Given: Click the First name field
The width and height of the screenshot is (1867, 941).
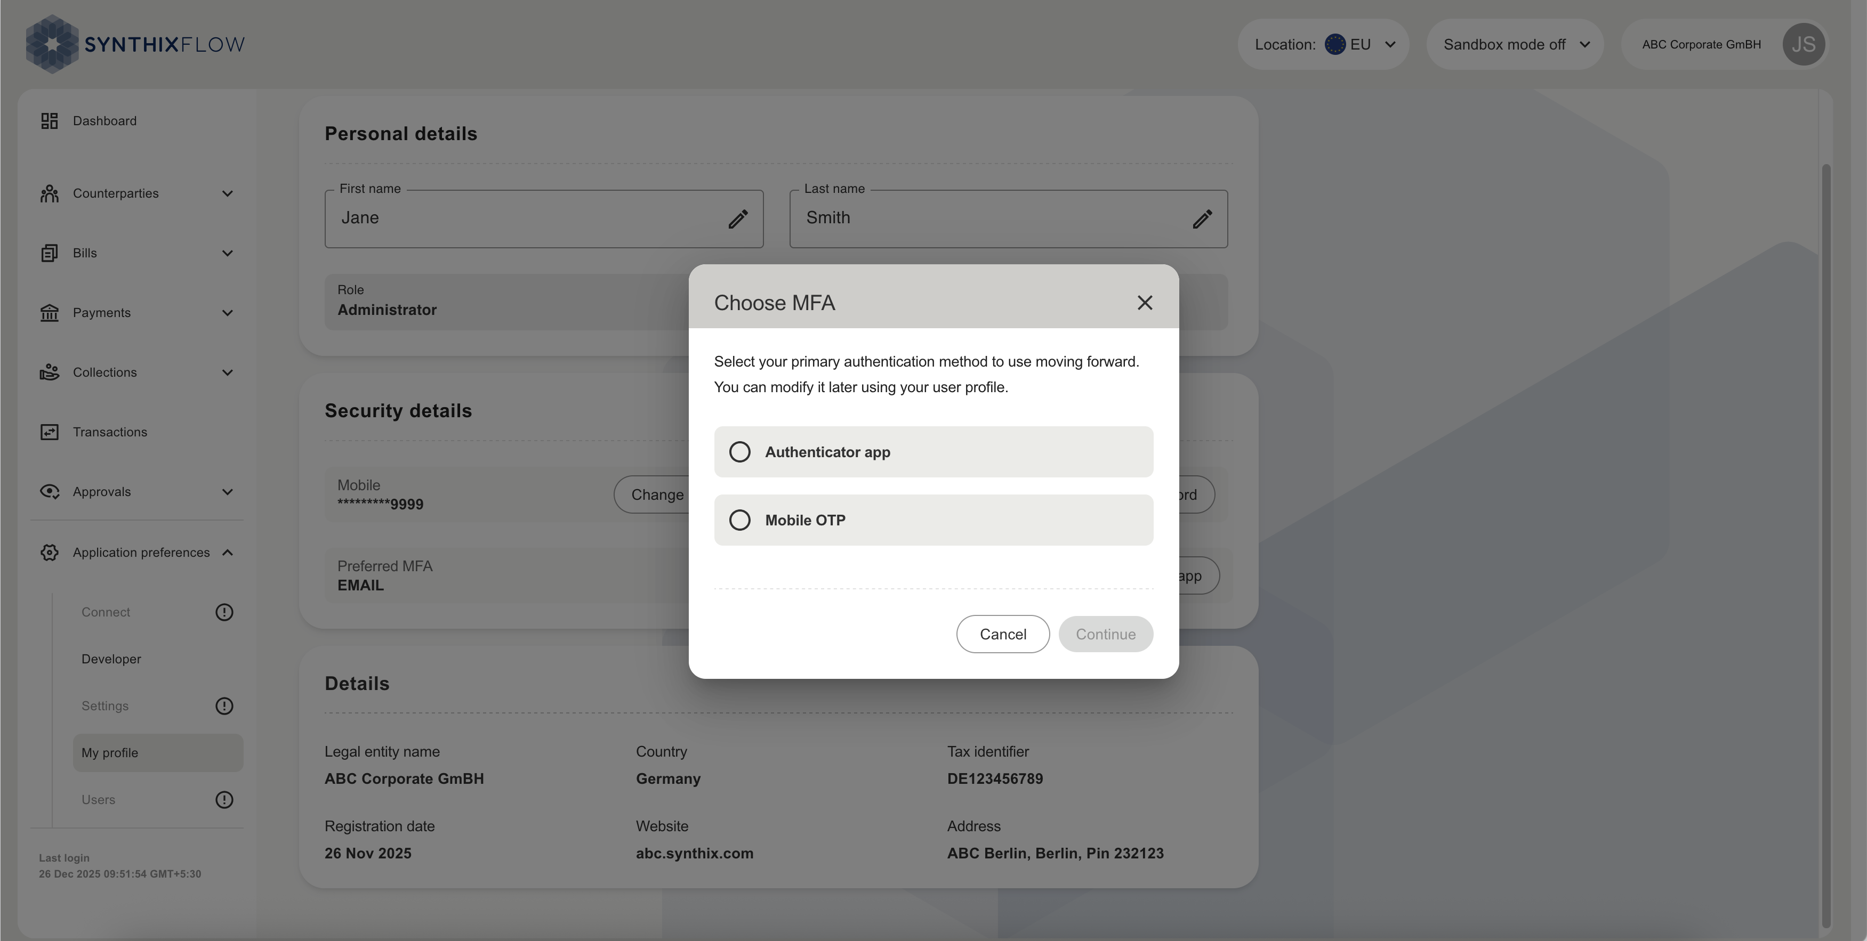Looking at the screenshot, I should pos(544,219).
